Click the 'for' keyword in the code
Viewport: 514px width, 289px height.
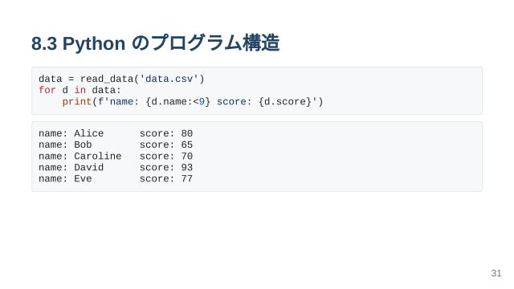click(x=47, y=90)
